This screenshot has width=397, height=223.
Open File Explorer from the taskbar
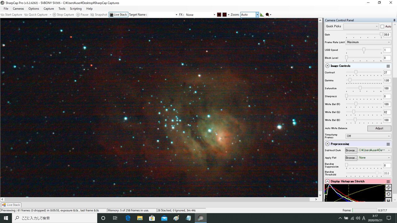tap(140, 218)
